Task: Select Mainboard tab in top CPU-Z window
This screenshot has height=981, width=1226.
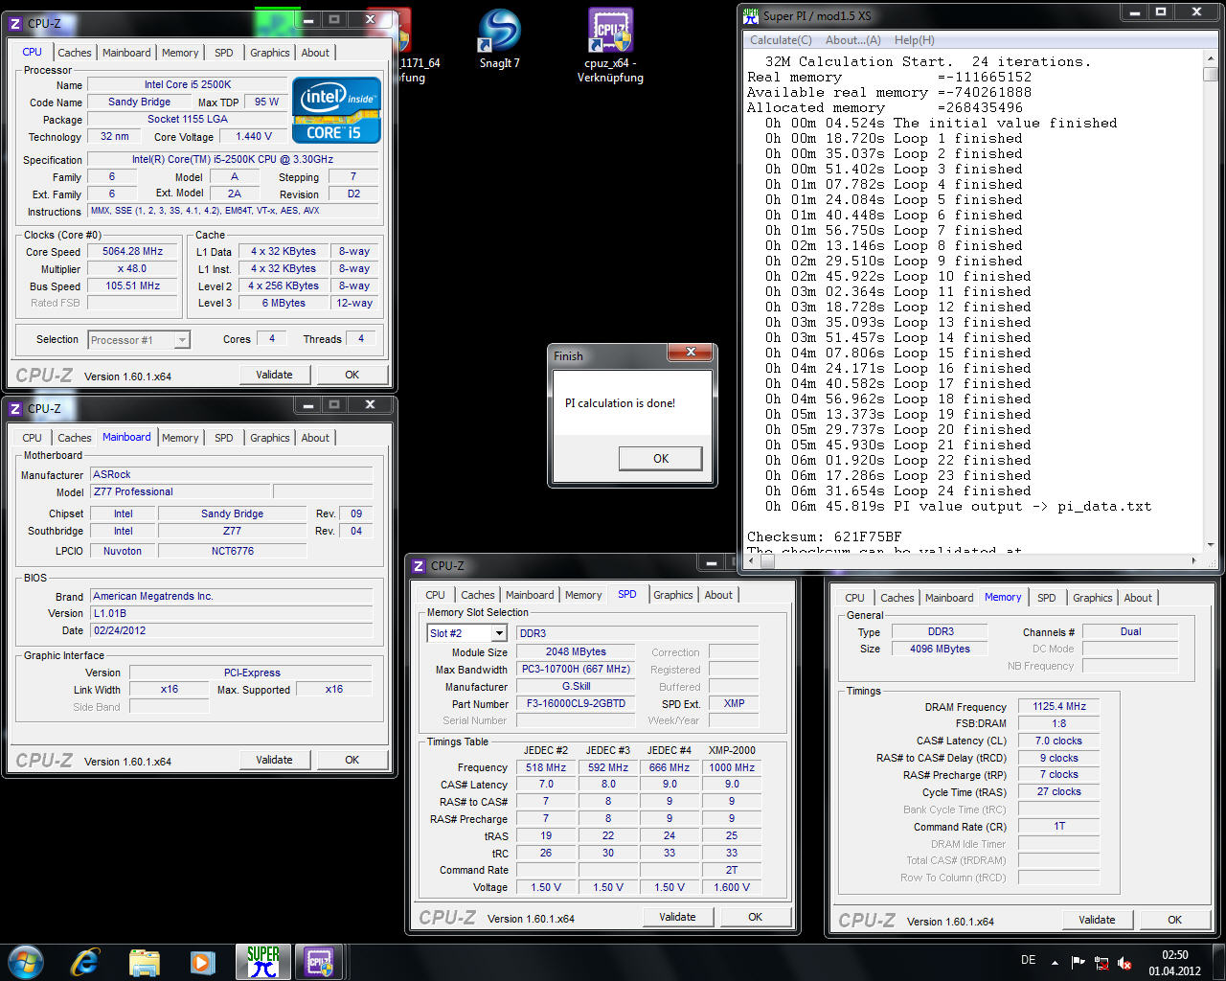Action: [x=126, y=53]
